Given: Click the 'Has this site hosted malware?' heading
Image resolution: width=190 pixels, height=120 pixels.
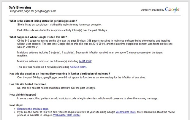Looking at the screenshot, I should click(28, 84).
